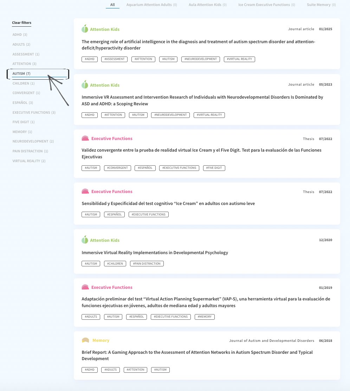Open the Brief Report Gaming Approach article
The height and width of the screenshot is (391, 350).
click(197, 355)
